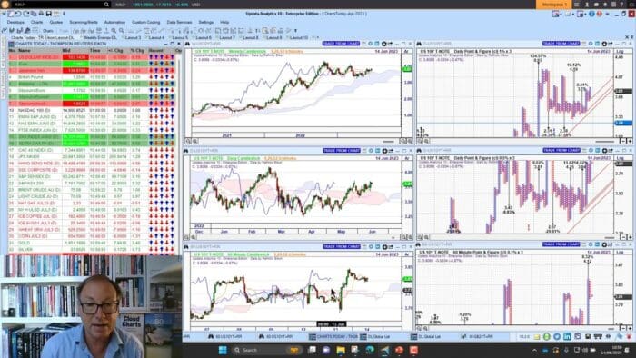This screenshot has width=636, height=358.
Task: Switch to CHARTS TODAY window tab at bottom
Action: click(333, 337)
